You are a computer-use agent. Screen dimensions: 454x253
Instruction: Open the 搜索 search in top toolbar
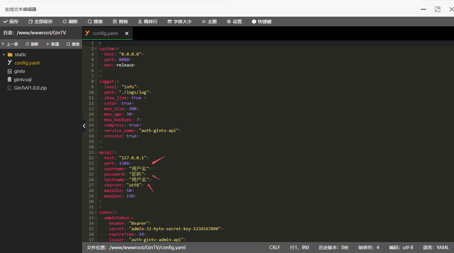[x=95, y=22]
